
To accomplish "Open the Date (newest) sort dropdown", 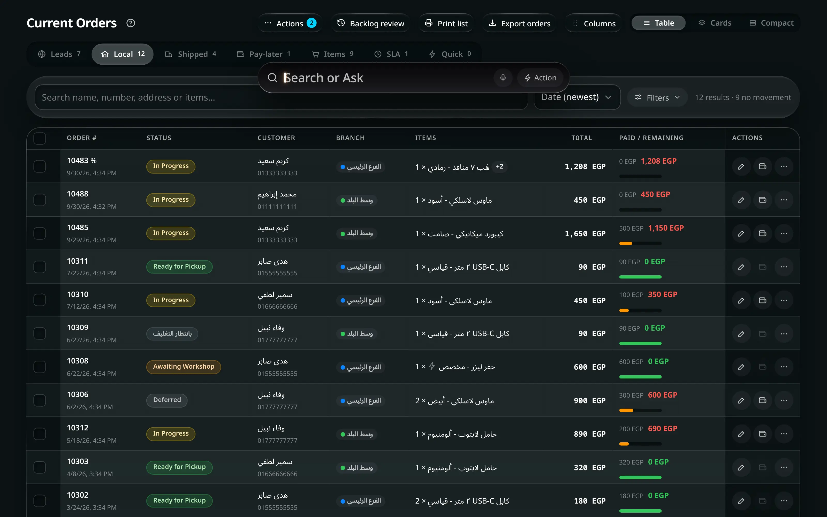I will point(577,97).
